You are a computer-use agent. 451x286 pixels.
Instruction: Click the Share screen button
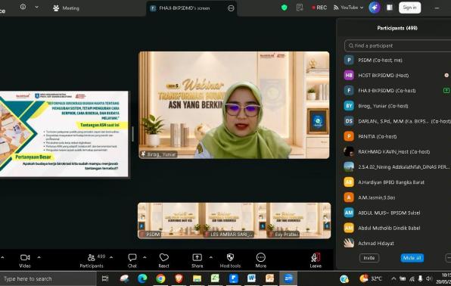pos(197,261)
